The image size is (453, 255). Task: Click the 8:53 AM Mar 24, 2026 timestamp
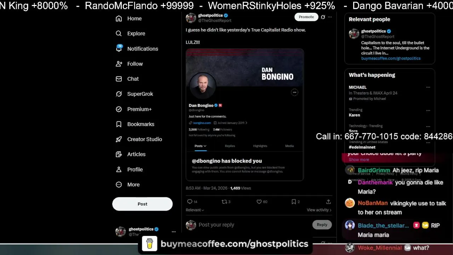pyautogui.click(x=207, y=188)
